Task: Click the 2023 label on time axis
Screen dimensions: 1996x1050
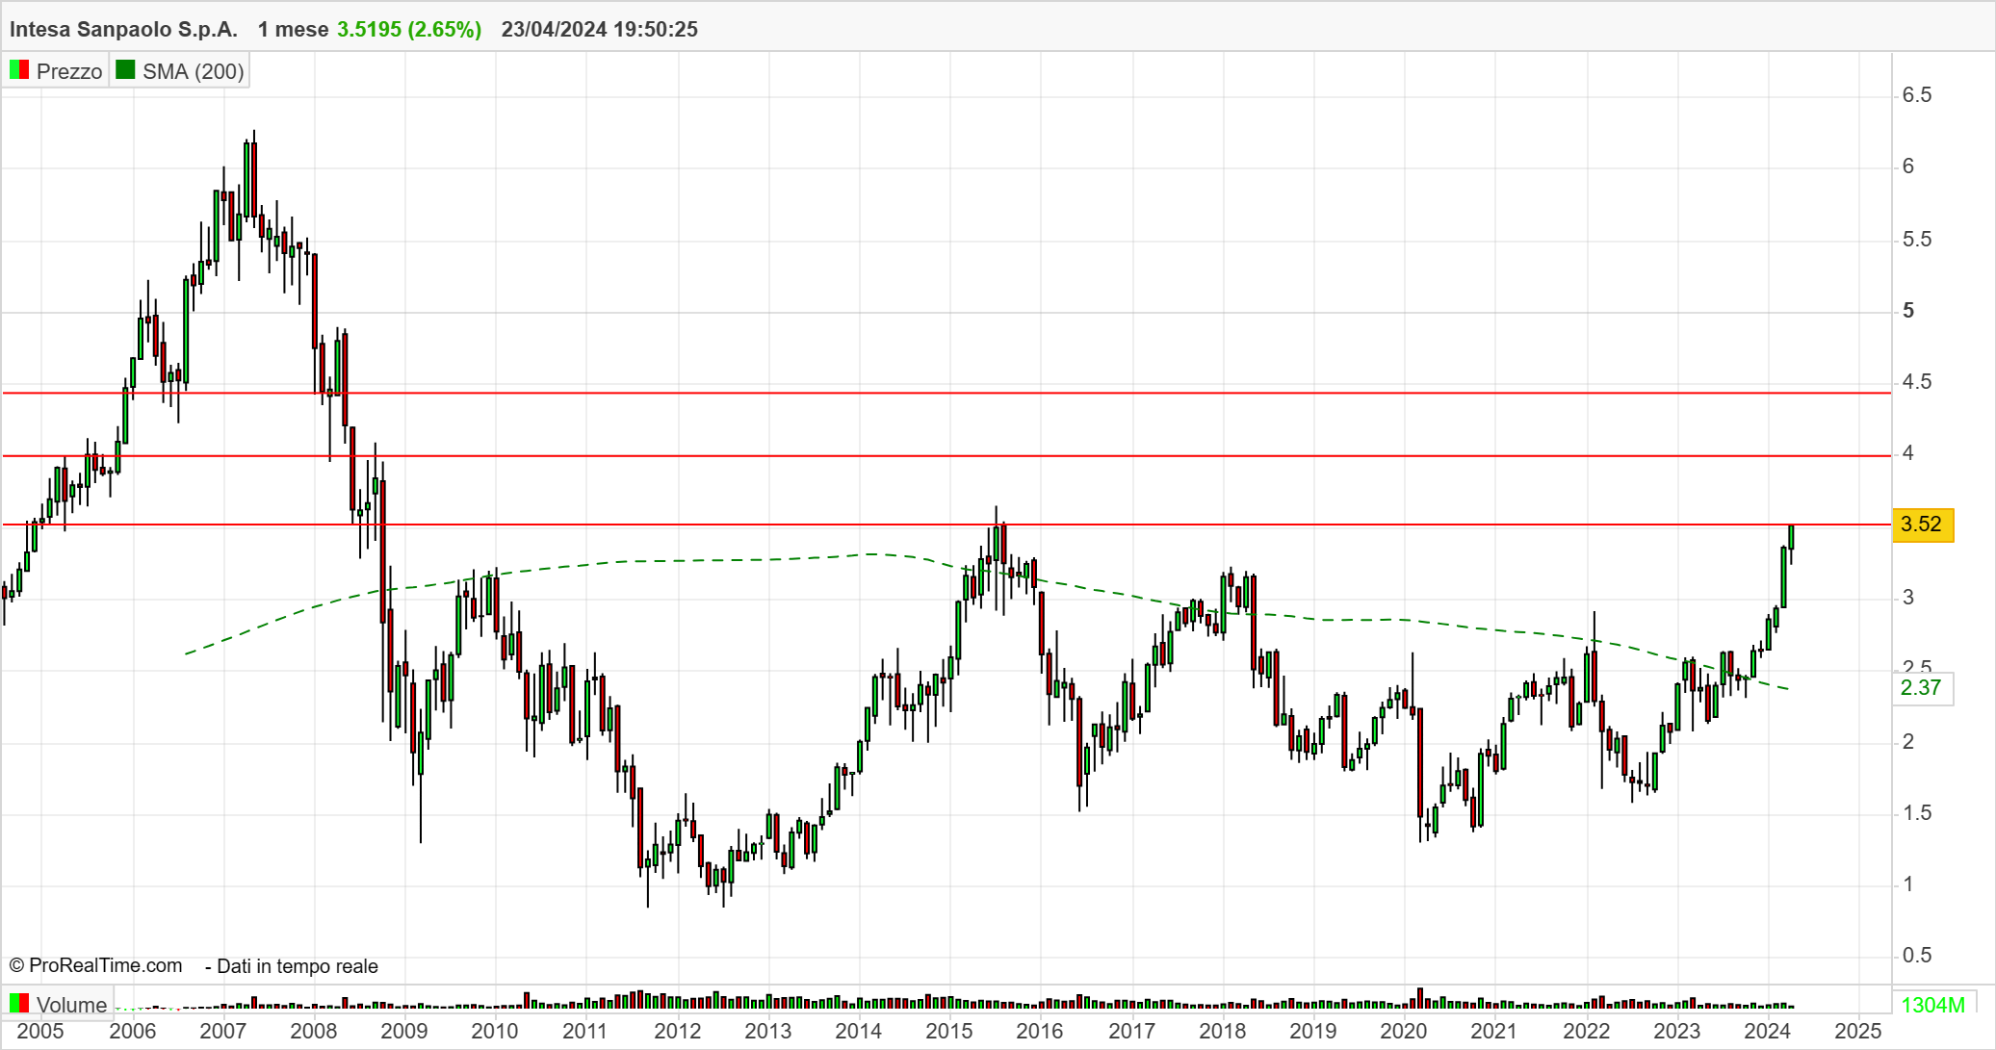Action: click(1677, 1031)
